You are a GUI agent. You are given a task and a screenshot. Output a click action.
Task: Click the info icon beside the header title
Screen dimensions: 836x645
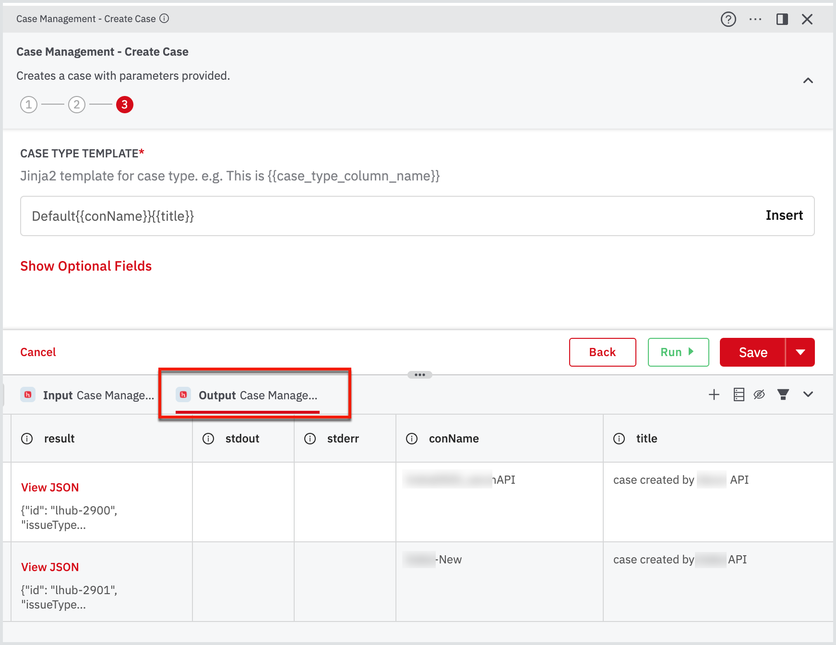coord(164,18)
